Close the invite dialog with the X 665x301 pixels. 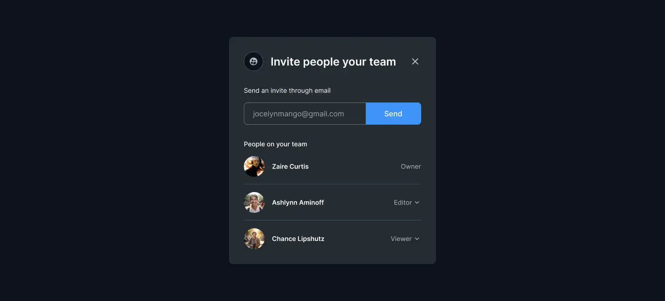coord(415,61)
